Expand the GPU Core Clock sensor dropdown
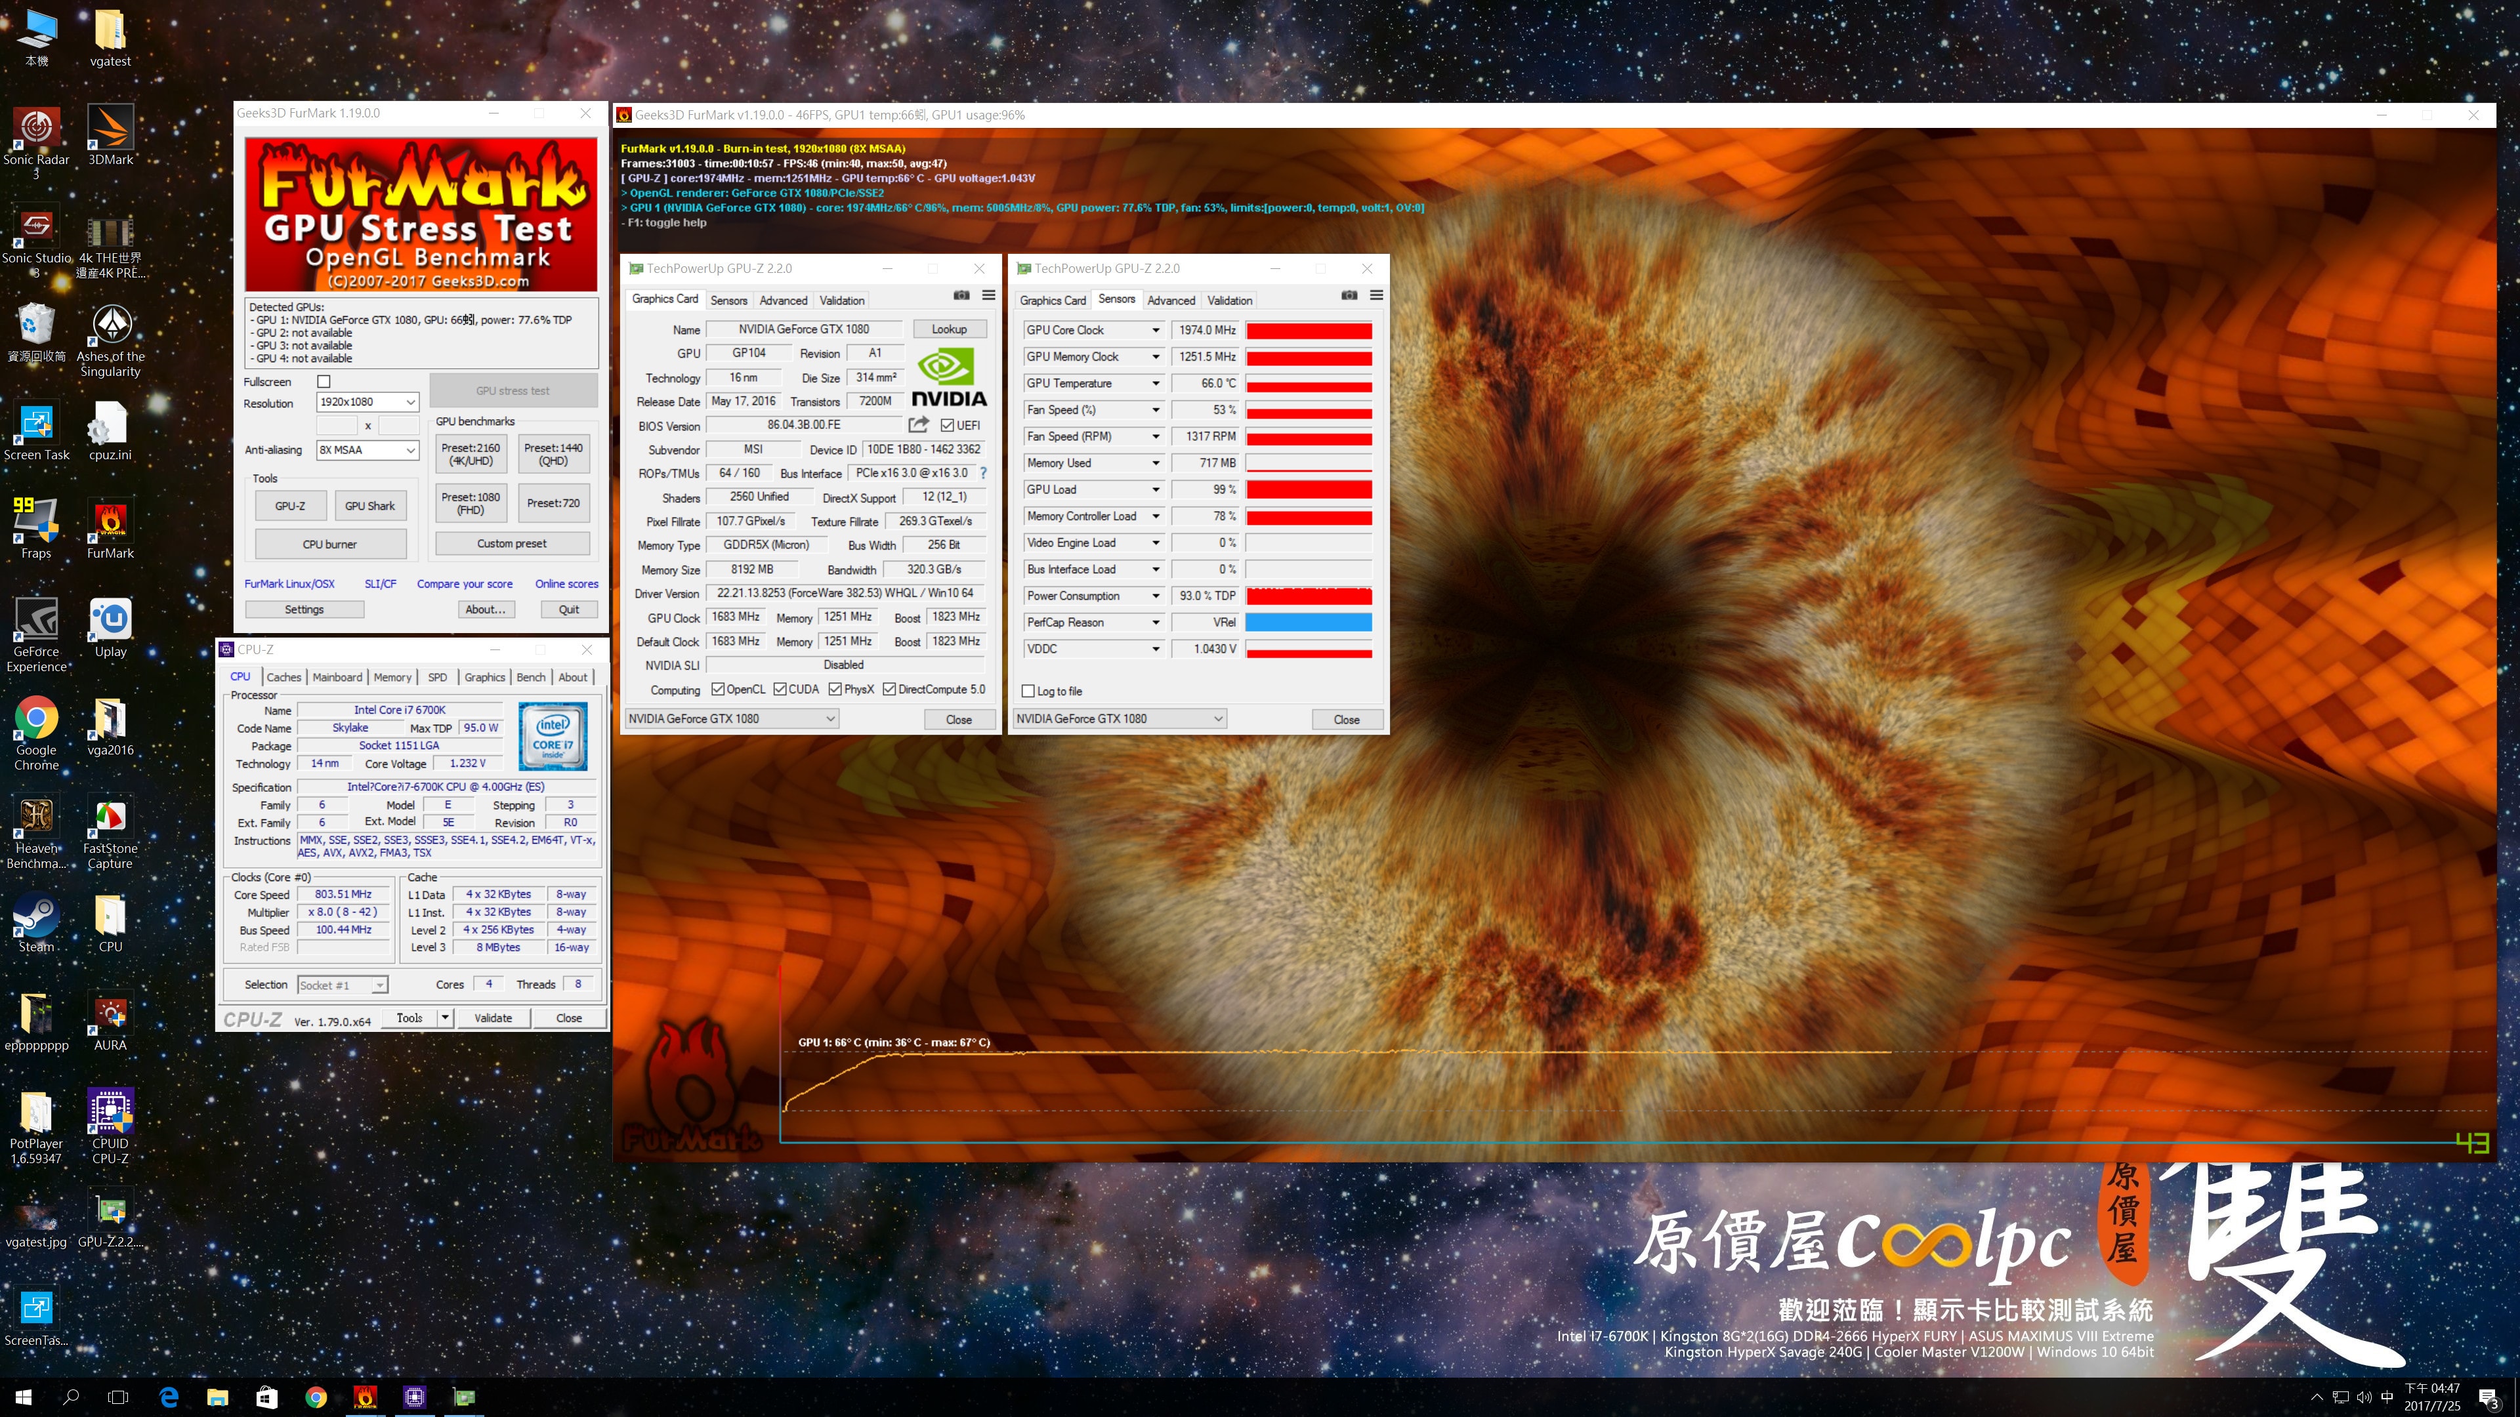The height and width of the screenshot is (1417, 2520). pyautogui.click(x=1155, y=331)
